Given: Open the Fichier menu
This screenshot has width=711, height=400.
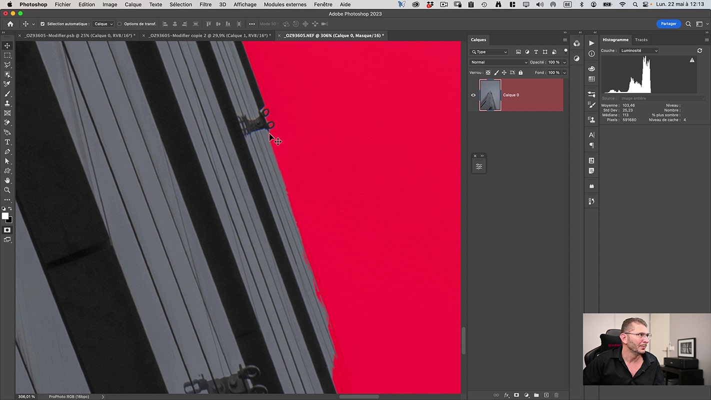Looking at the screenshot, I should coord(63,4).
